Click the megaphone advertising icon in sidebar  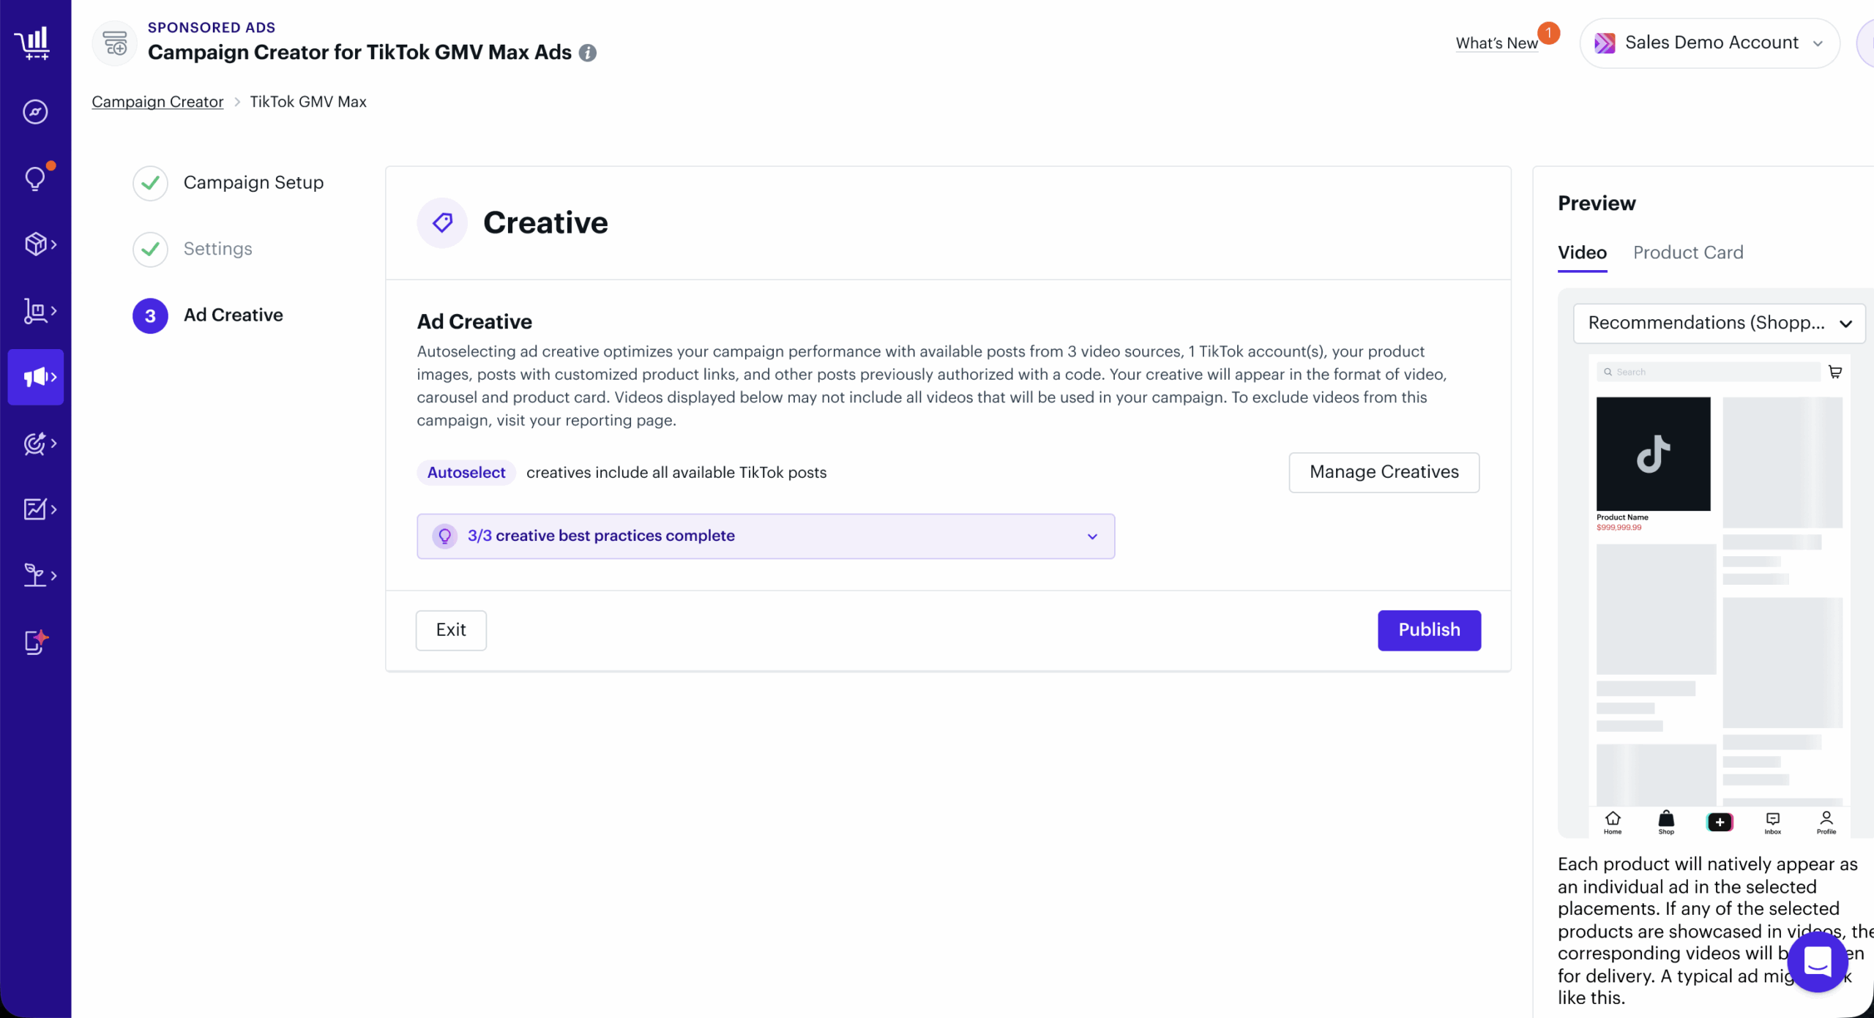pos(36,377)
